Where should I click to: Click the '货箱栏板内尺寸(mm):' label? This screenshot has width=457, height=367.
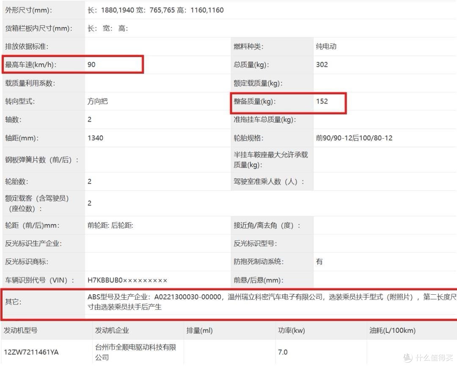point(39,28)
